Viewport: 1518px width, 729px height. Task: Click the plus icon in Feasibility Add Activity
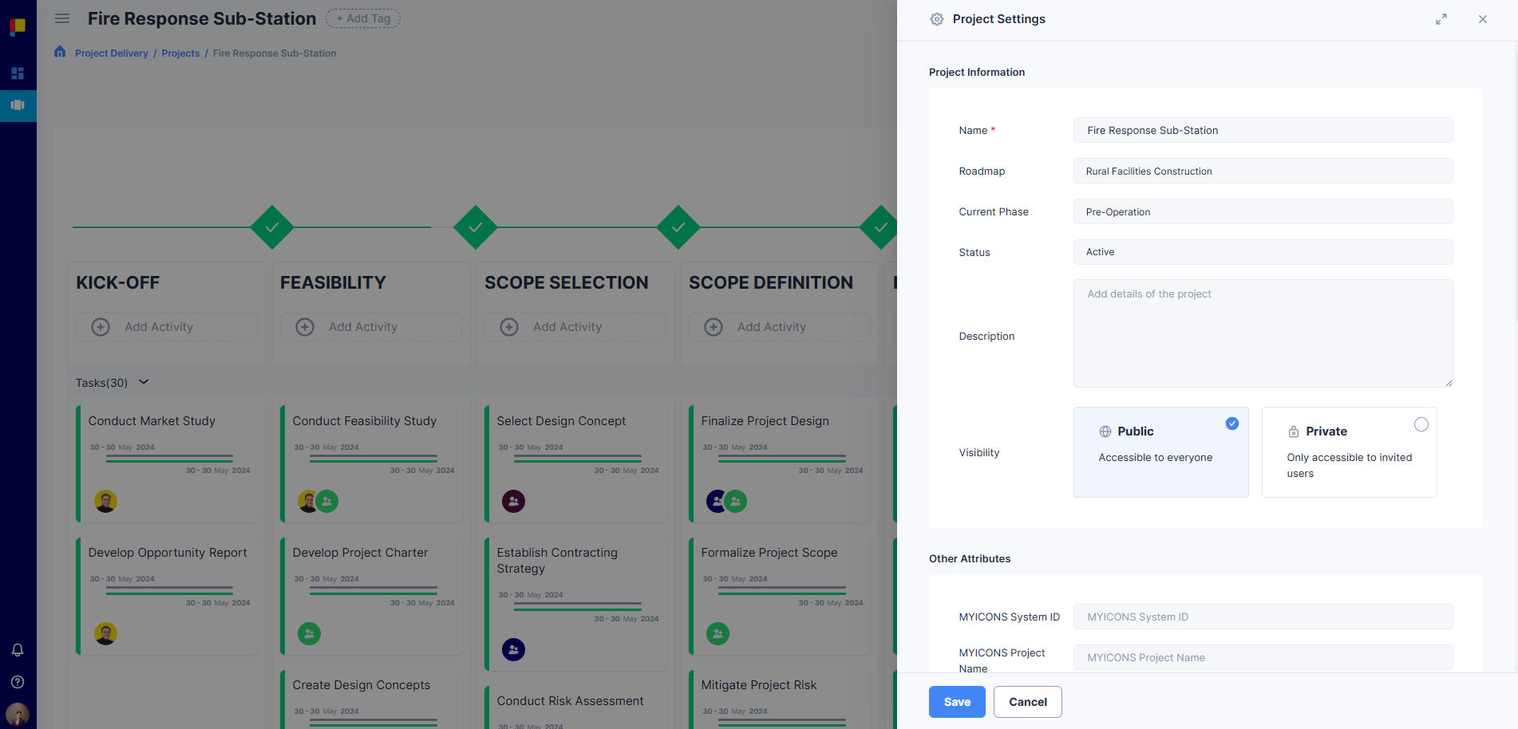[305, 327]
